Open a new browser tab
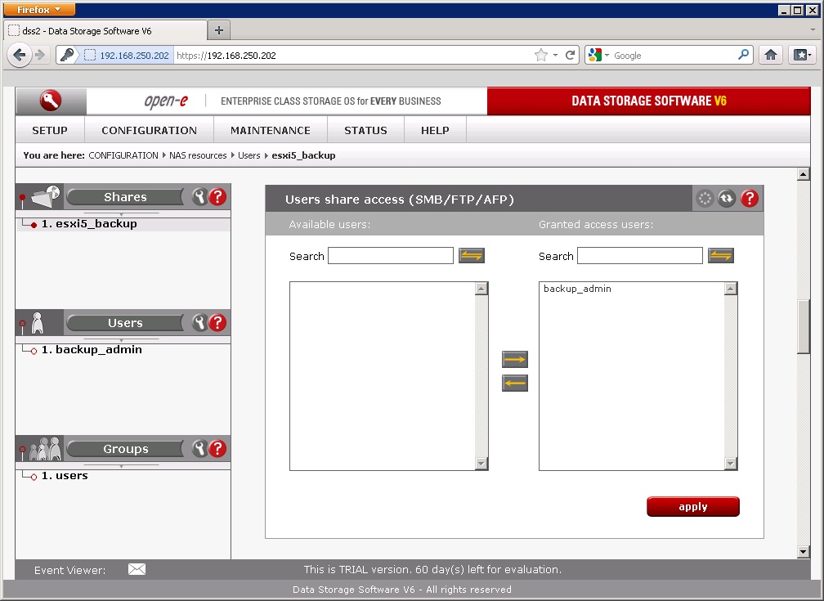The image size is (824, 601). point(219,30)
